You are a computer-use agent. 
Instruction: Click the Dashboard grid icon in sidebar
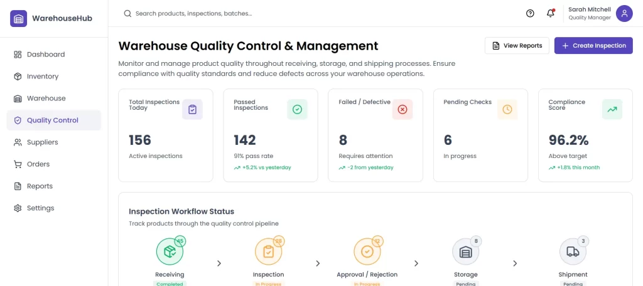(18, 55)
